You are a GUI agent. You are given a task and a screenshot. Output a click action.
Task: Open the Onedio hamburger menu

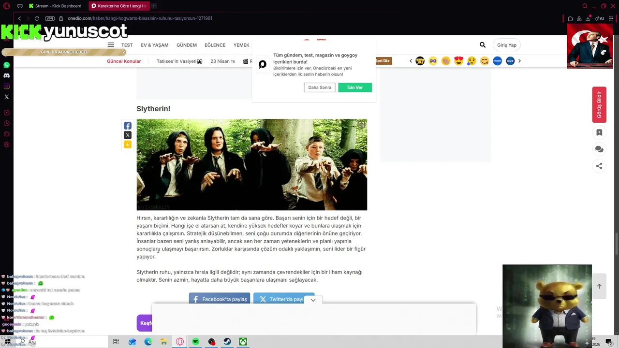111,45
